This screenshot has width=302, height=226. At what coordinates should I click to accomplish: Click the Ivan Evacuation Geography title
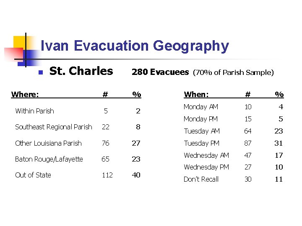[135, 46]
